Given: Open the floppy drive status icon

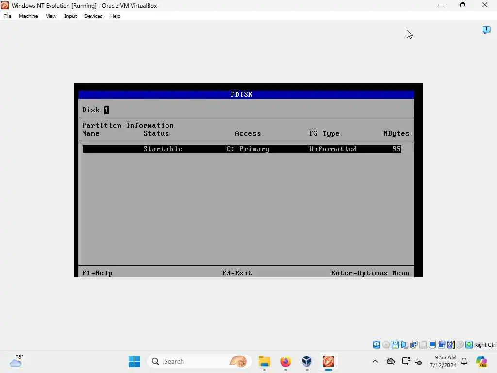Looking at the screenshot, I should (395, 345).
